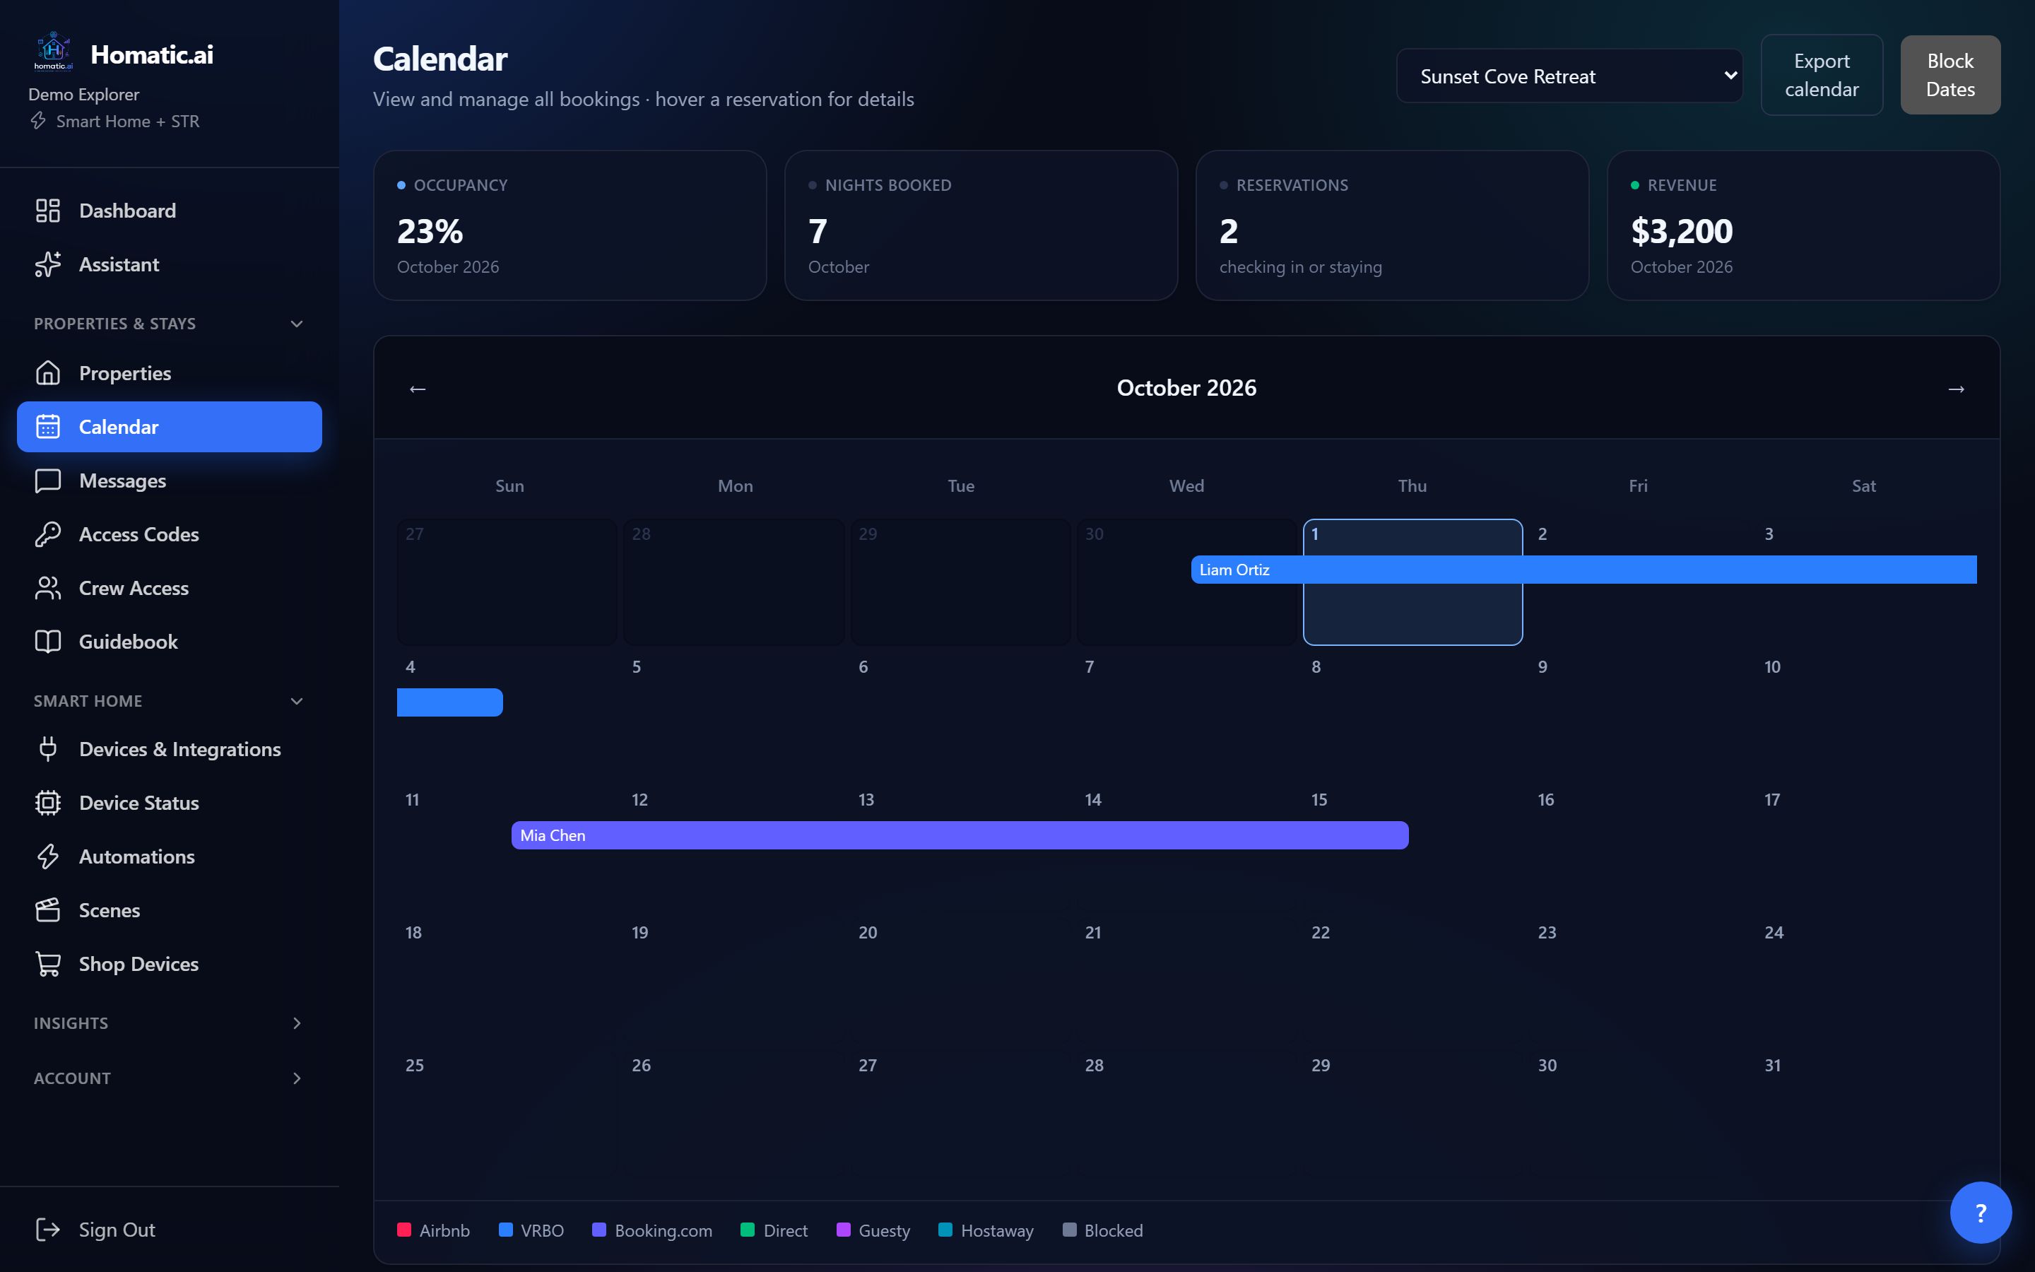The height and width of the screenshot is (1272, 2035).
Task: Open Assistant from the sidebar
Action: point(169,264)
